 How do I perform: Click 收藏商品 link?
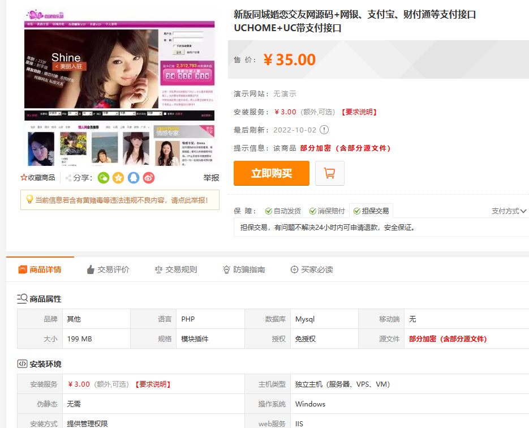pyautogui.click(x=38, y=178)
